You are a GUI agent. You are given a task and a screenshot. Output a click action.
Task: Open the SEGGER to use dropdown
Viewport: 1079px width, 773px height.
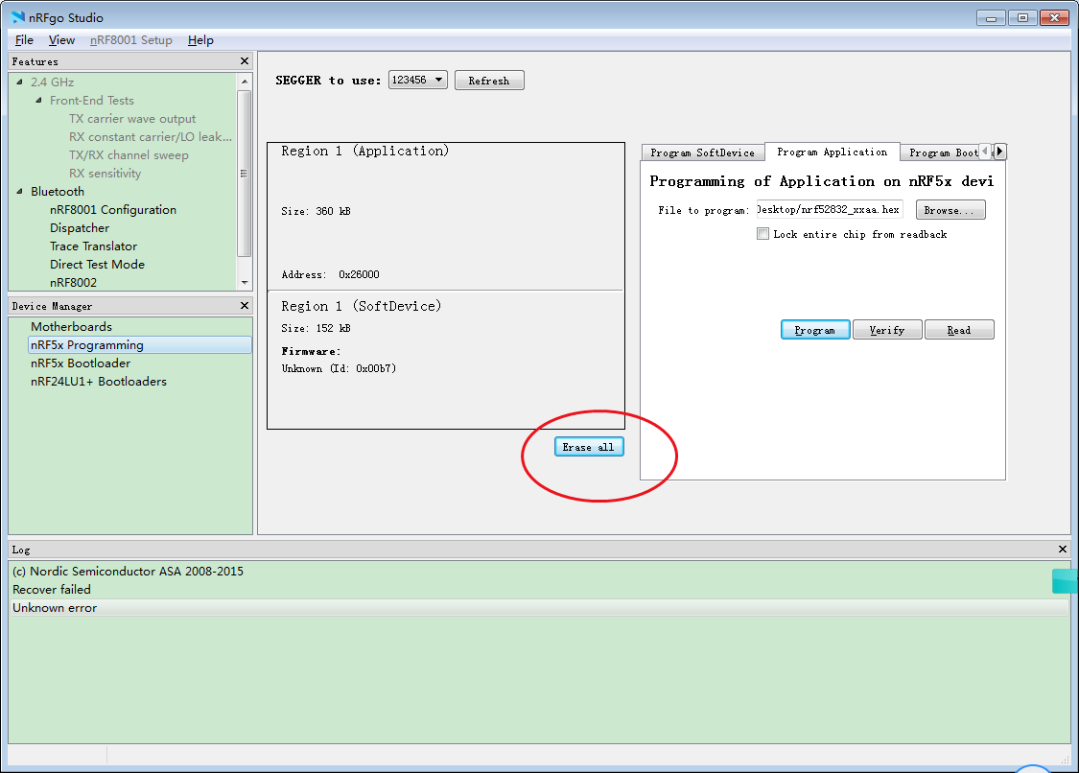click(x=418, y=80)
